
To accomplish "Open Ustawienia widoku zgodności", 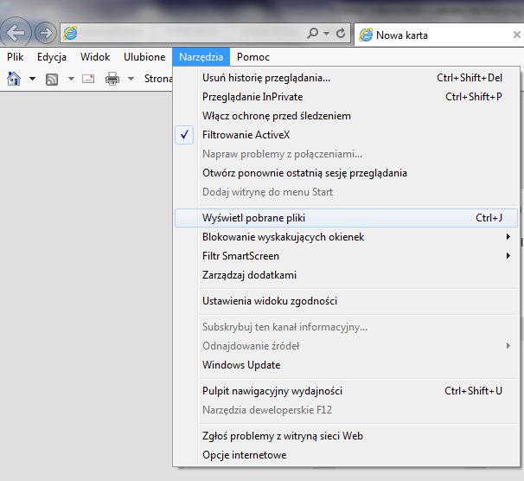I will (346, 301).
